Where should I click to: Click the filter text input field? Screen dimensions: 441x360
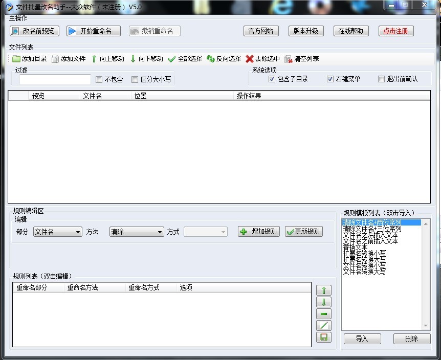pyautogui.click(x=55, y=79)
